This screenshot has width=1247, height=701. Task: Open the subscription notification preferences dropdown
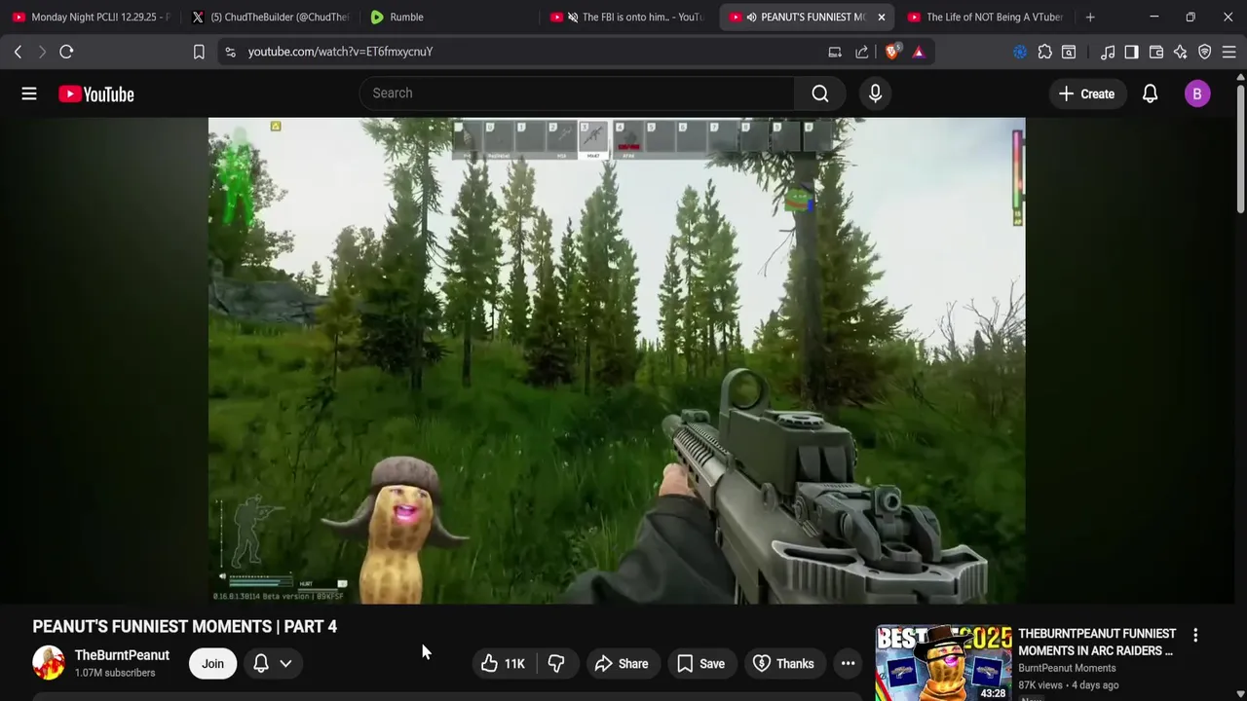coord(273,663)
